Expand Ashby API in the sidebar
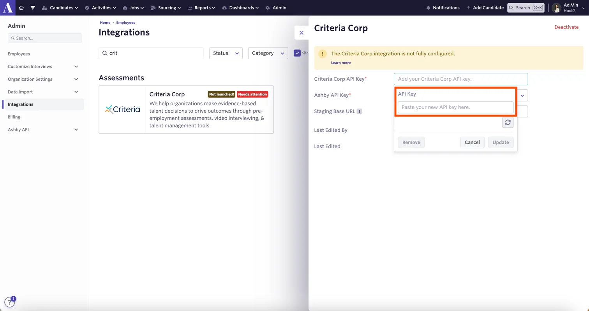The image size is (589, 311). click(x=43, y=130)
